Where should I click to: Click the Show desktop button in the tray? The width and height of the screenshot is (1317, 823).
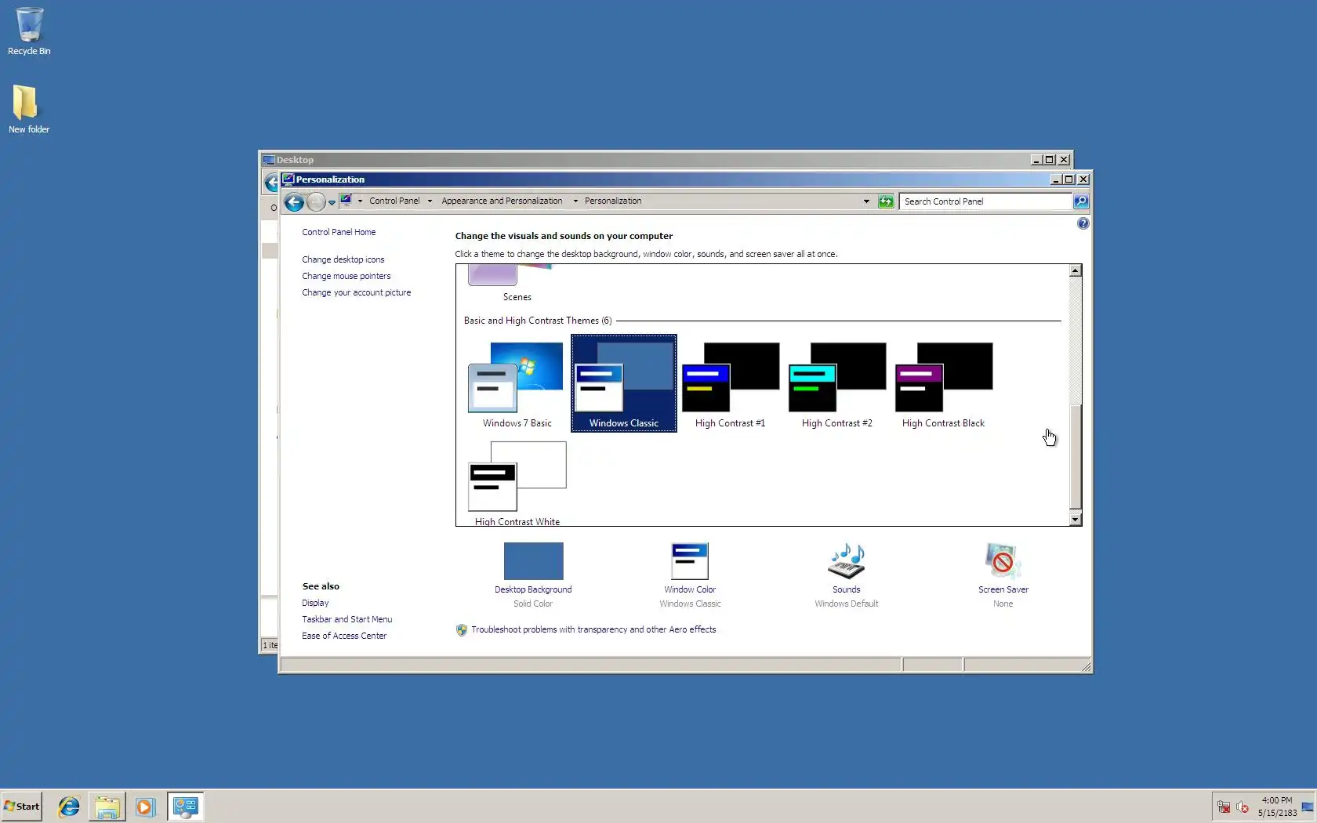pyautogui.click(x=1308, y=807)
